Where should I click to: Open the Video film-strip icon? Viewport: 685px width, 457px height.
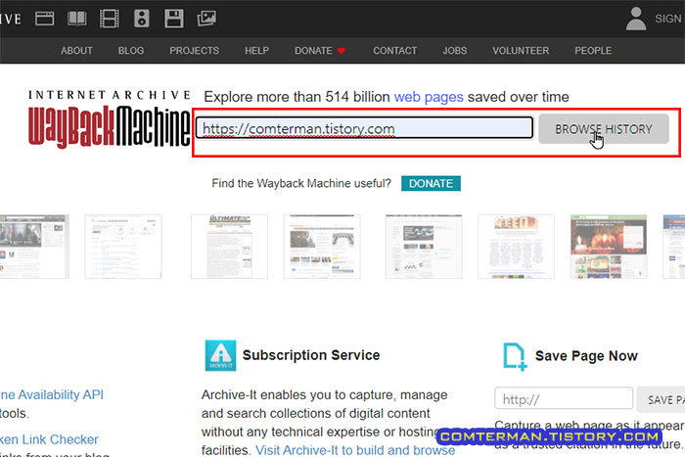[x=110, y=19]
